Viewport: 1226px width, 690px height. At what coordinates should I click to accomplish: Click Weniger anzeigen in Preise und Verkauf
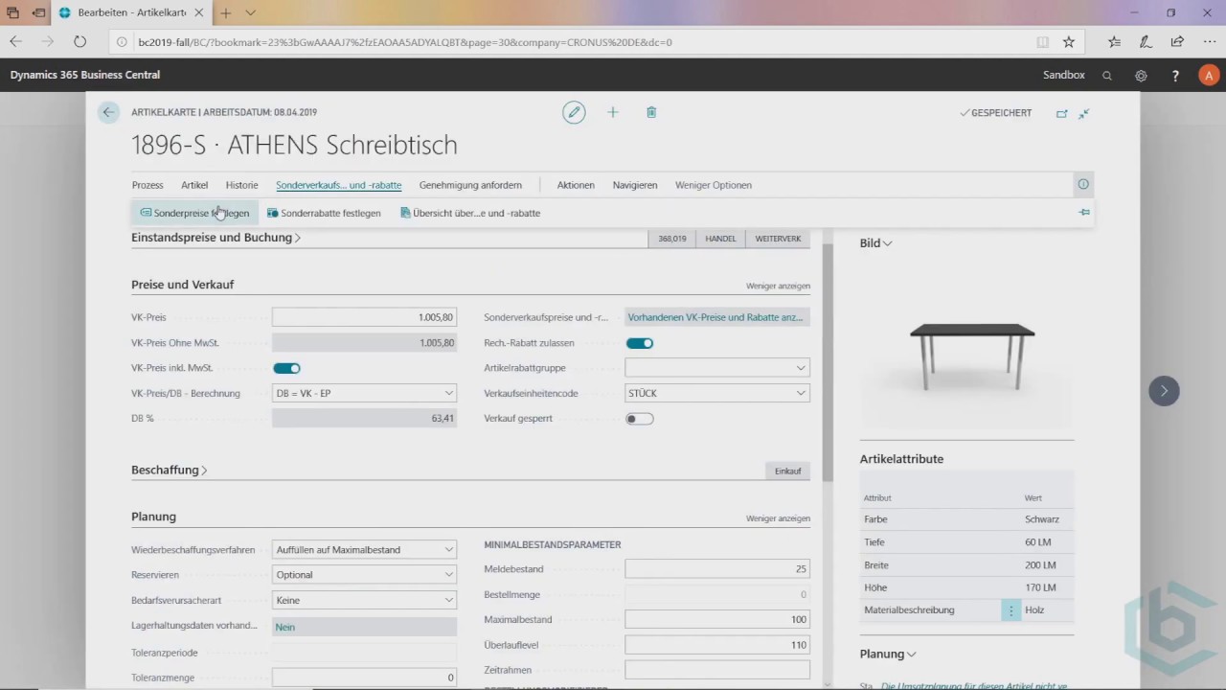pos(778,286)
